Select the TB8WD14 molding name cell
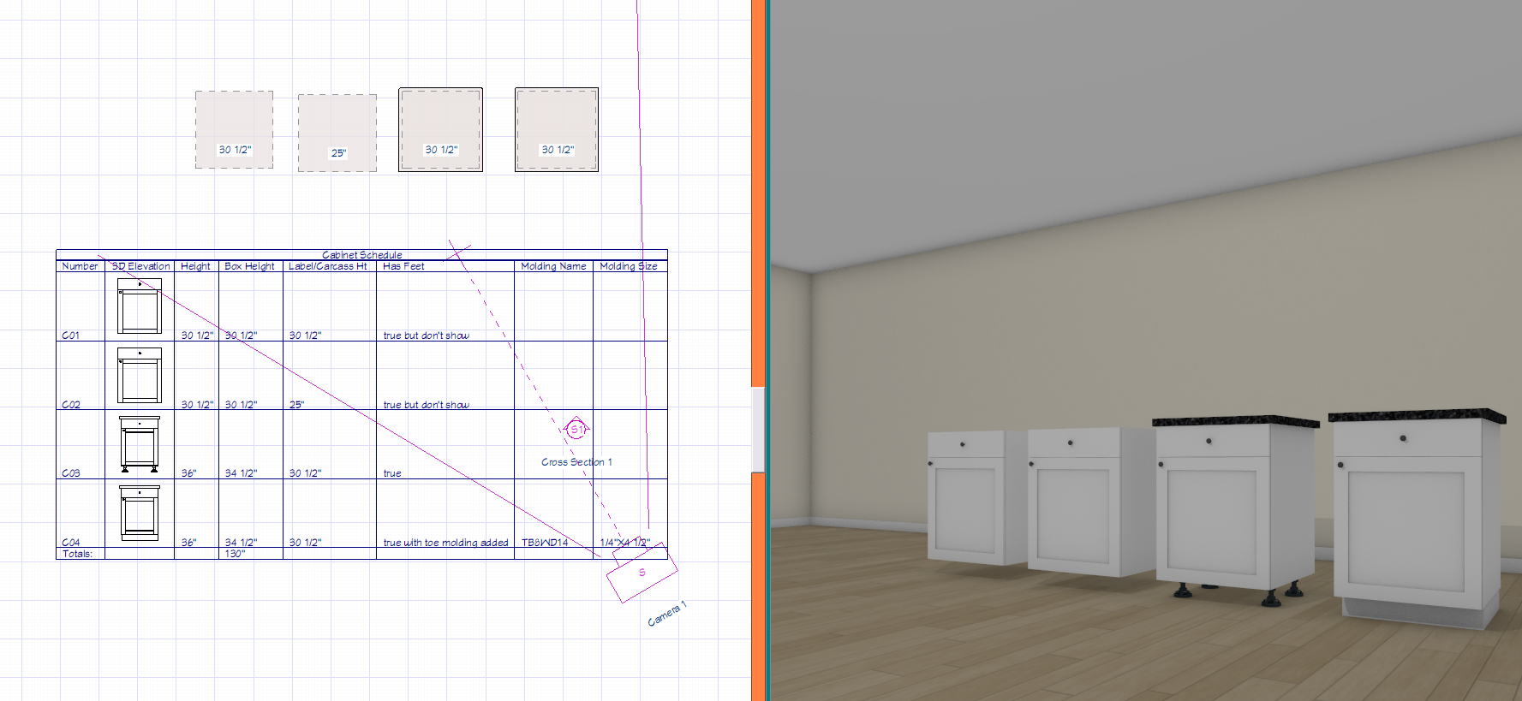 click(x=545, y=543)
